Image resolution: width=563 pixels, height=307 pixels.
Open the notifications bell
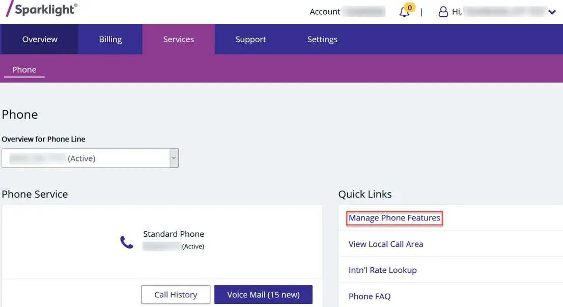click(404, 11)
